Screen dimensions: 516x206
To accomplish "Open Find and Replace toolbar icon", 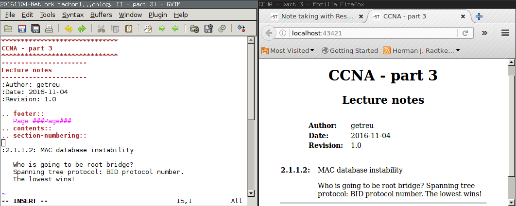I will click(148, 29).
